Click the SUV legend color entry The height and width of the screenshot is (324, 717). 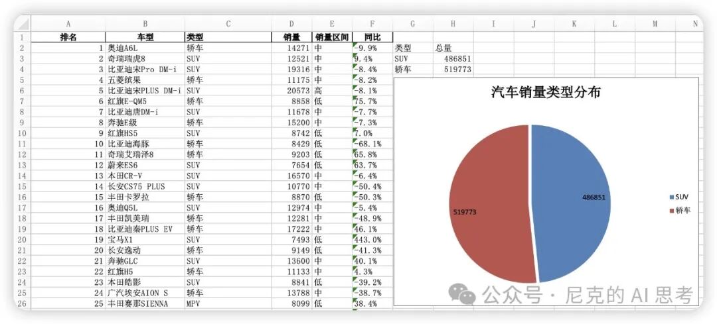pos(679,197)
